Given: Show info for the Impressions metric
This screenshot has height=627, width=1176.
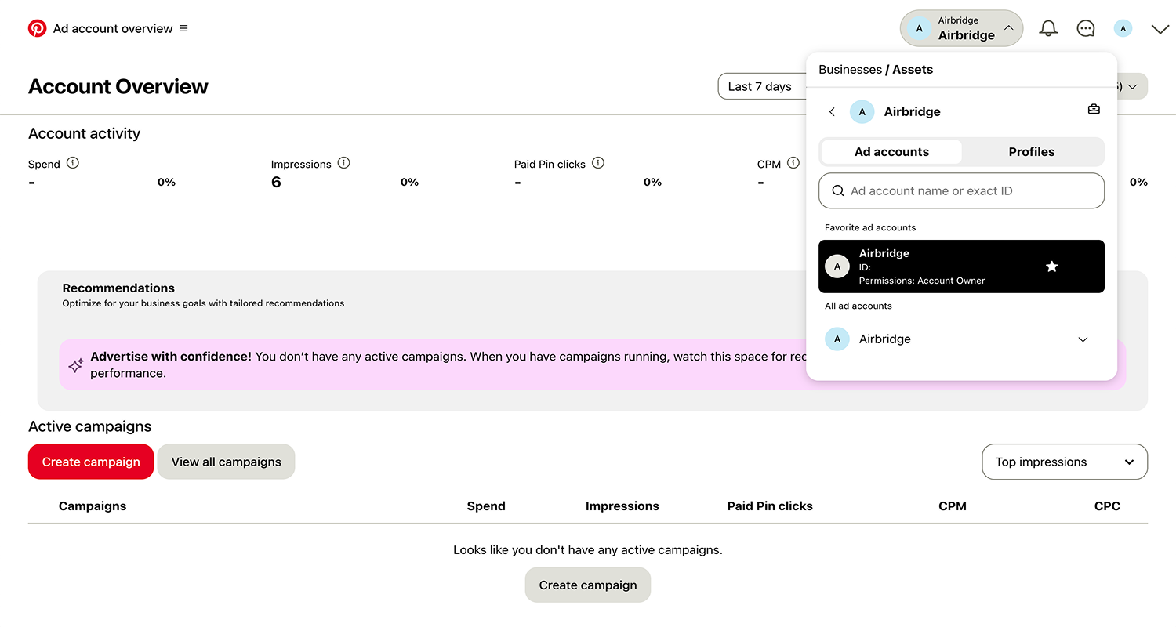Looking at the screenshot, I should pyautogui.click(x=343, y=163).
